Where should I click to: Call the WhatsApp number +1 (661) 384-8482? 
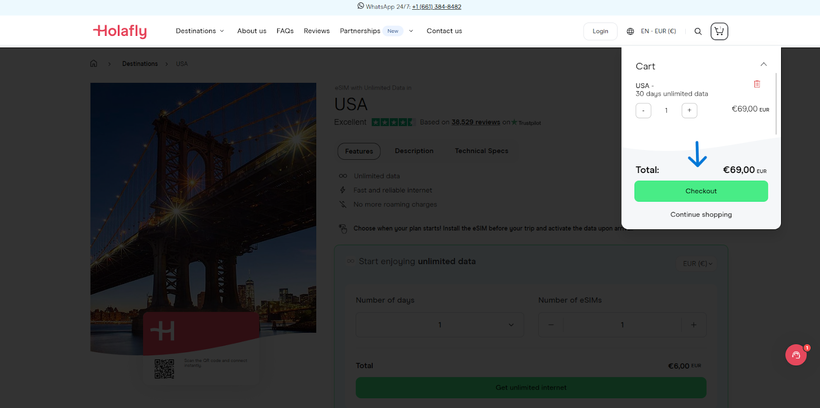[x=437, y=7]
